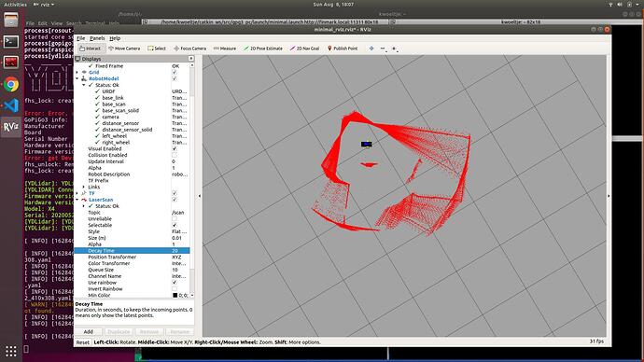Click the volume icon in the top bar
The image size is (644, 362).
620,4
